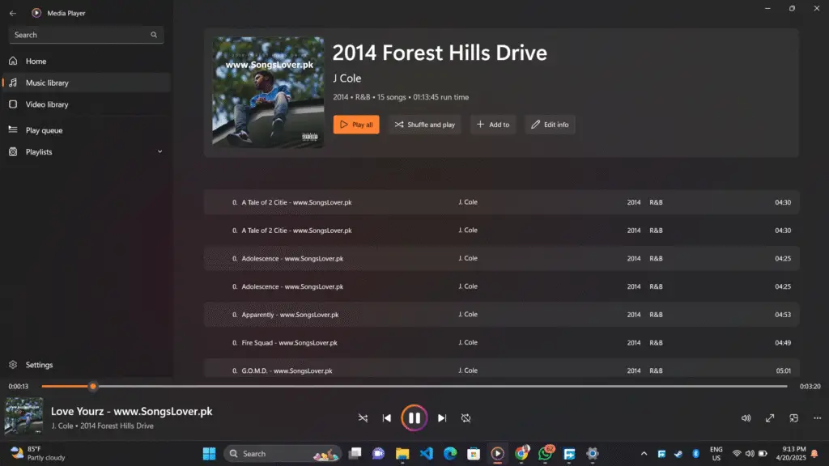Open Playlists in the sidebar
The width and height of the screenshot is (829, 466).
[x=86, y=151]
